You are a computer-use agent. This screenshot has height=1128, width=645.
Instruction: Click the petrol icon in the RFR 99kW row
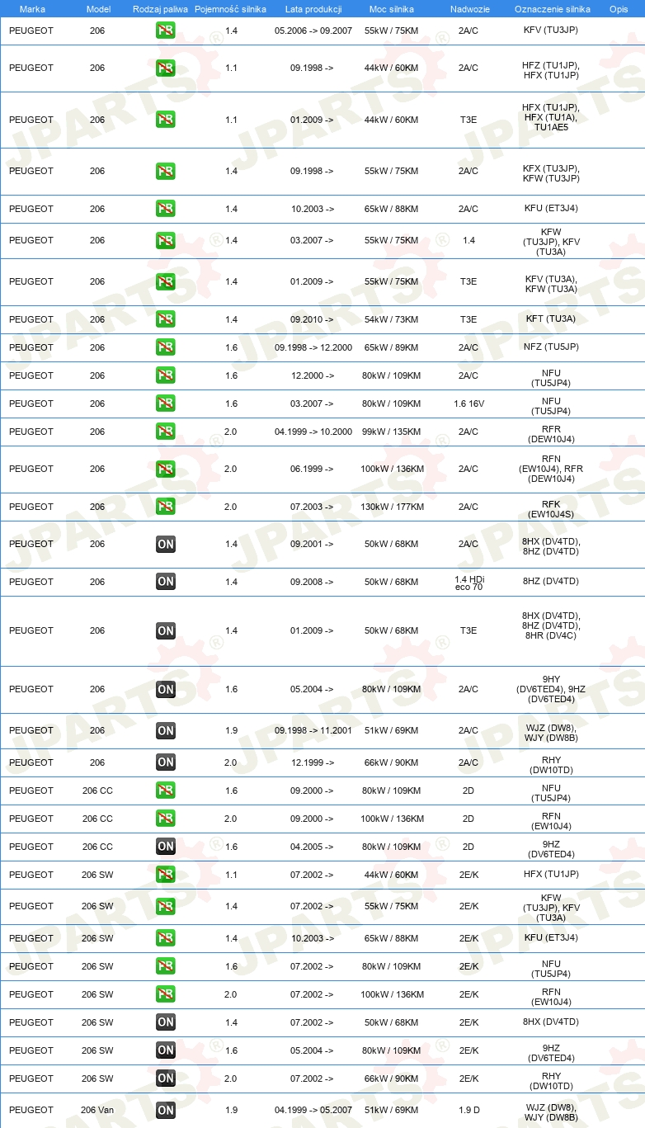point(166,432)
